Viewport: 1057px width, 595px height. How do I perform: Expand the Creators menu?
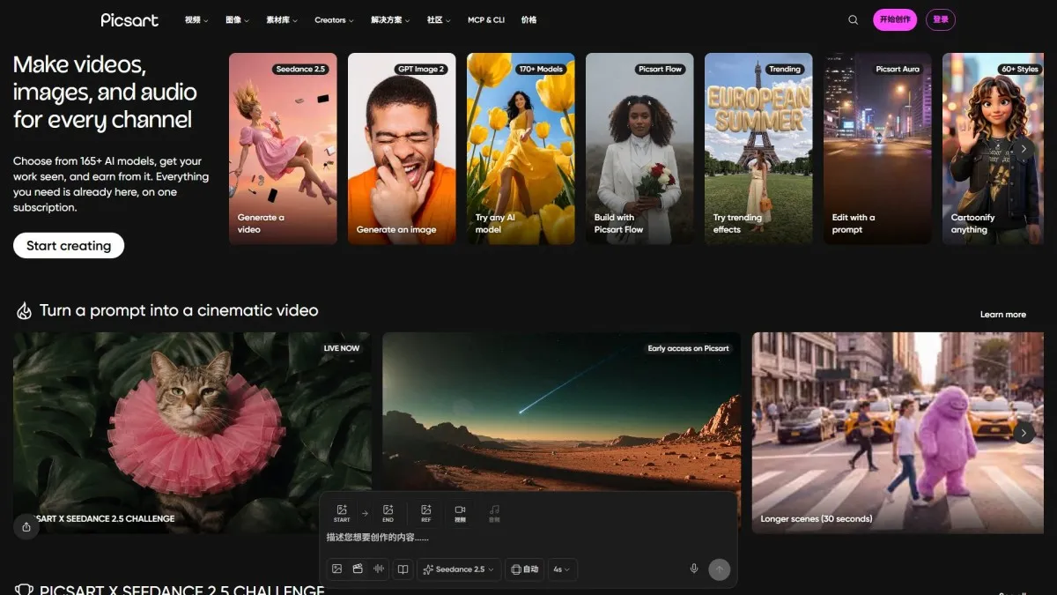(334, 19)
